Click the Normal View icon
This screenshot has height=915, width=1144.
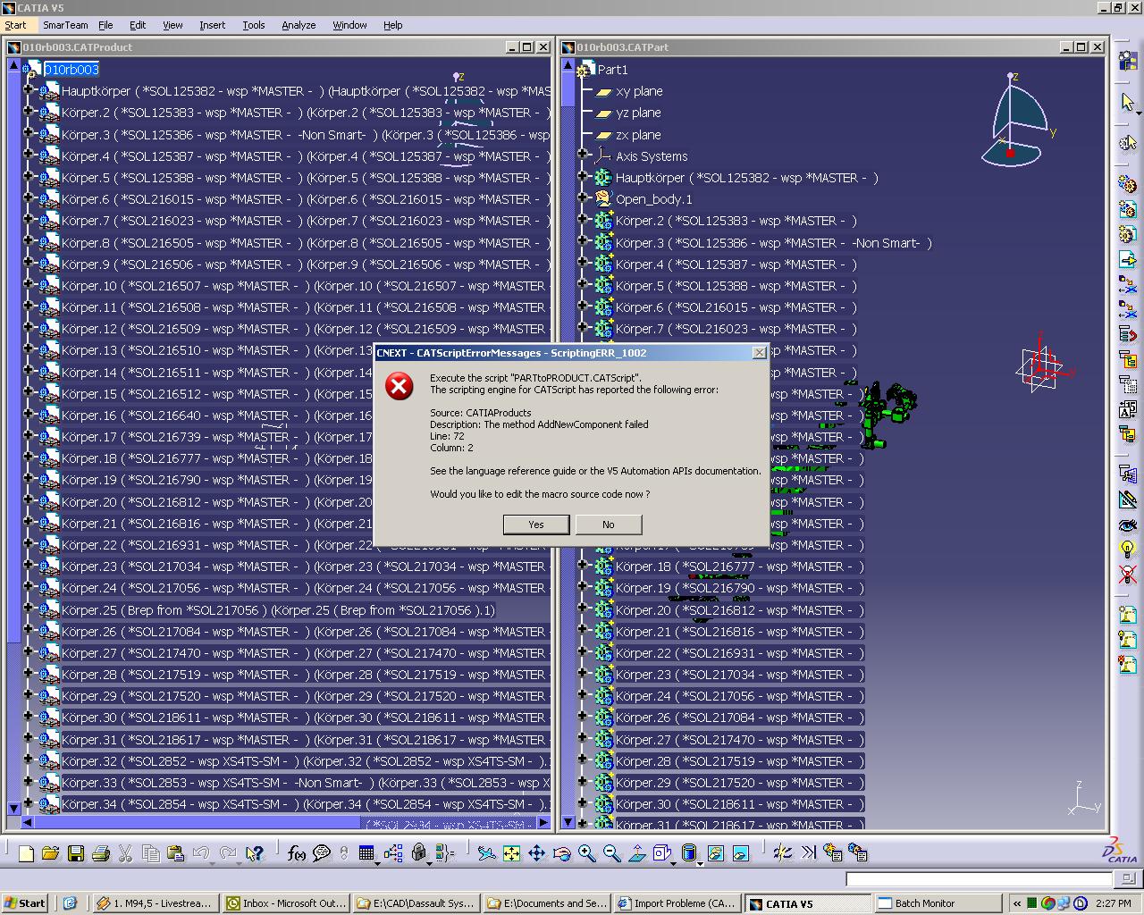(x=636, y=853)
